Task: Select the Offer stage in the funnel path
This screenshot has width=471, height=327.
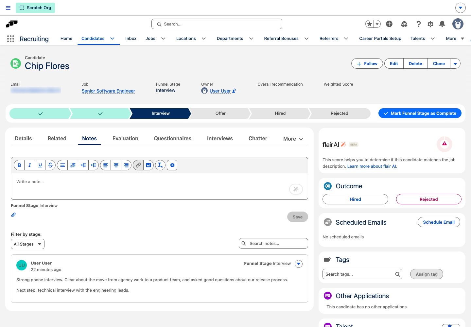Action: click(x=220, y=113)
